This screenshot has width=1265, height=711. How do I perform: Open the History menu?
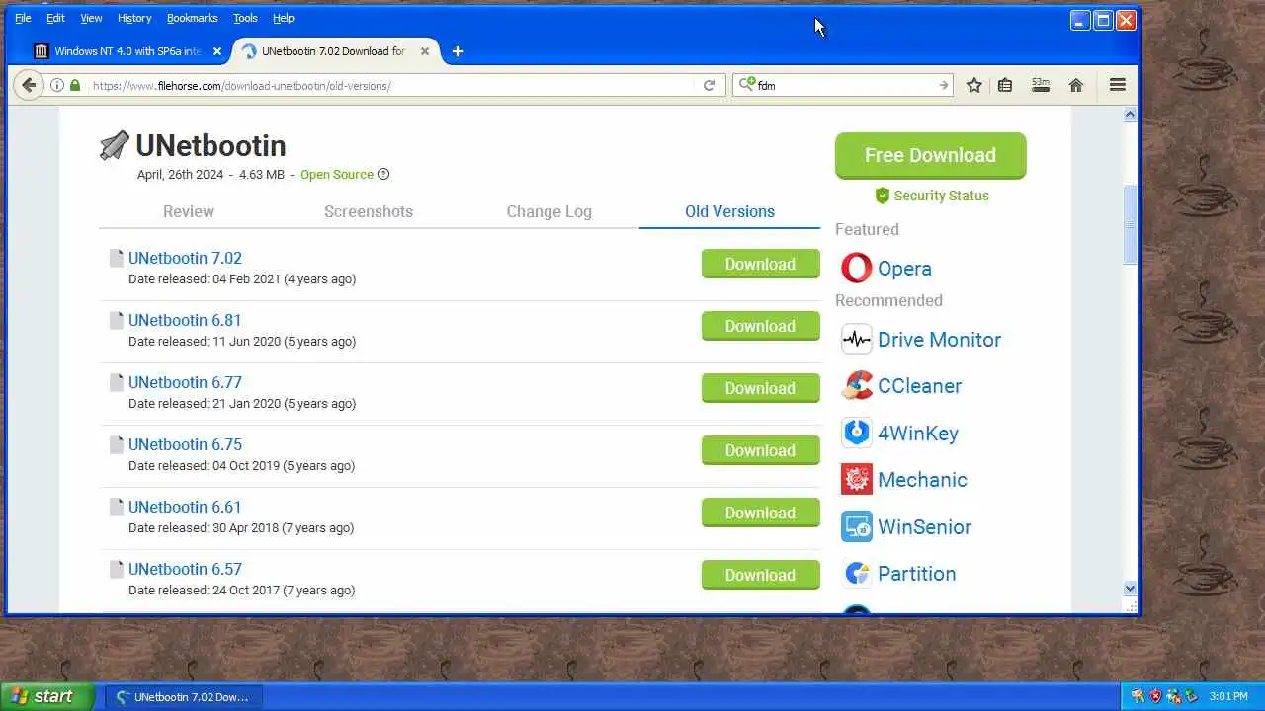pos(134,18)
